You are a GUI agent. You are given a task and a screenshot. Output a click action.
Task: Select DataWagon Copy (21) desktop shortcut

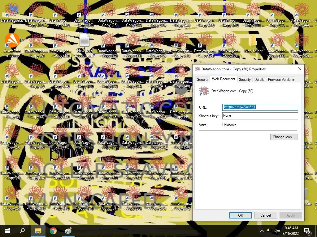85,106
